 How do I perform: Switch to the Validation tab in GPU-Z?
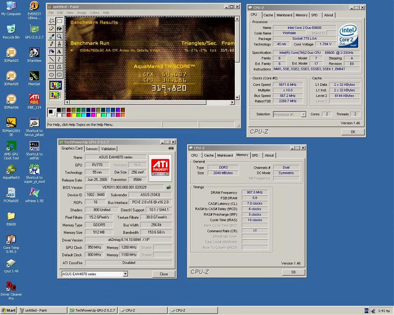pos(108,149)
